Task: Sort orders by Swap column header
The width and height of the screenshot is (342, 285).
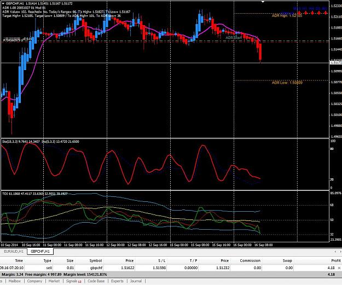Action: (x=287, y=260)
